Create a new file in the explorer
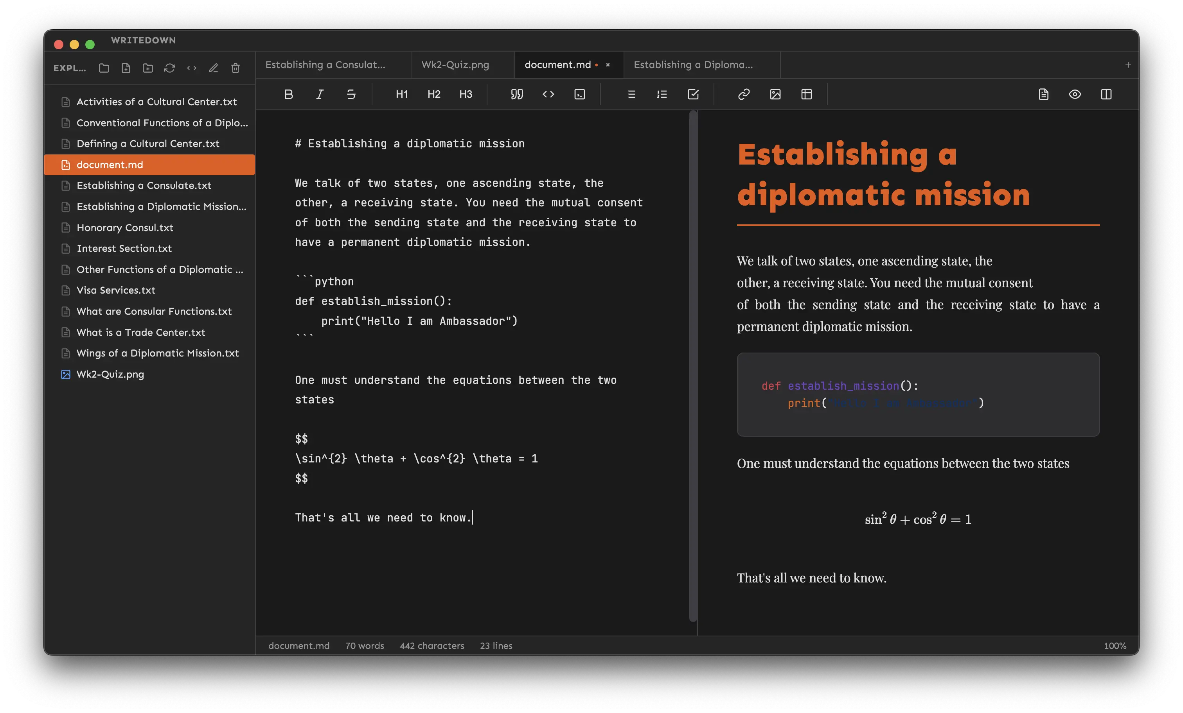 (126, 68)
